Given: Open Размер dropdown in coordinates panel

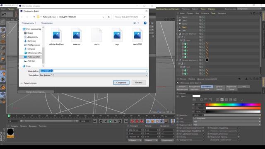Looking at the screenshot, I should point(151,140).
